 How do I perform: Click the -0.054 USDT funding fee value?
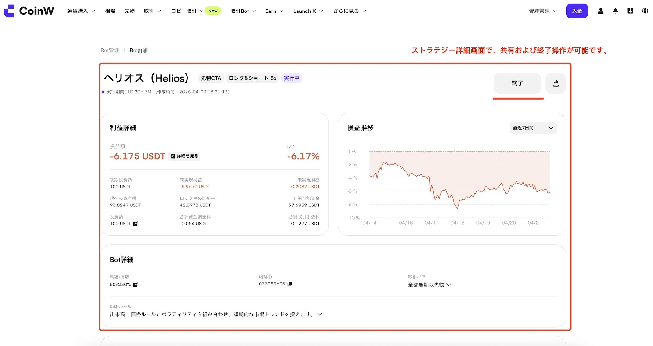click(x=193, y=224)
